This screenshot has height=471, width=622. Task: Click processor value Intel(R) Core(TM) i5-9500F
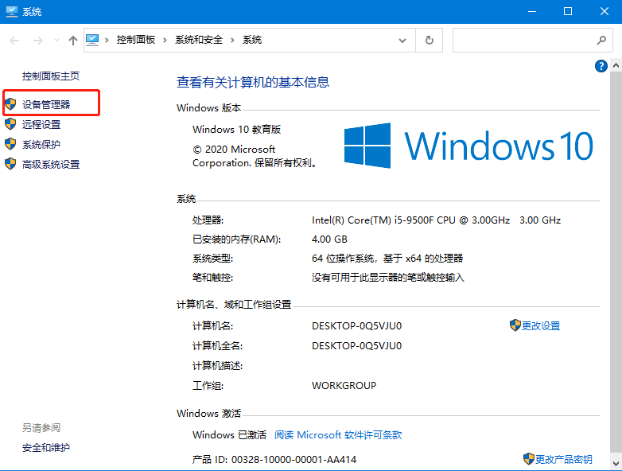[437, 220]
